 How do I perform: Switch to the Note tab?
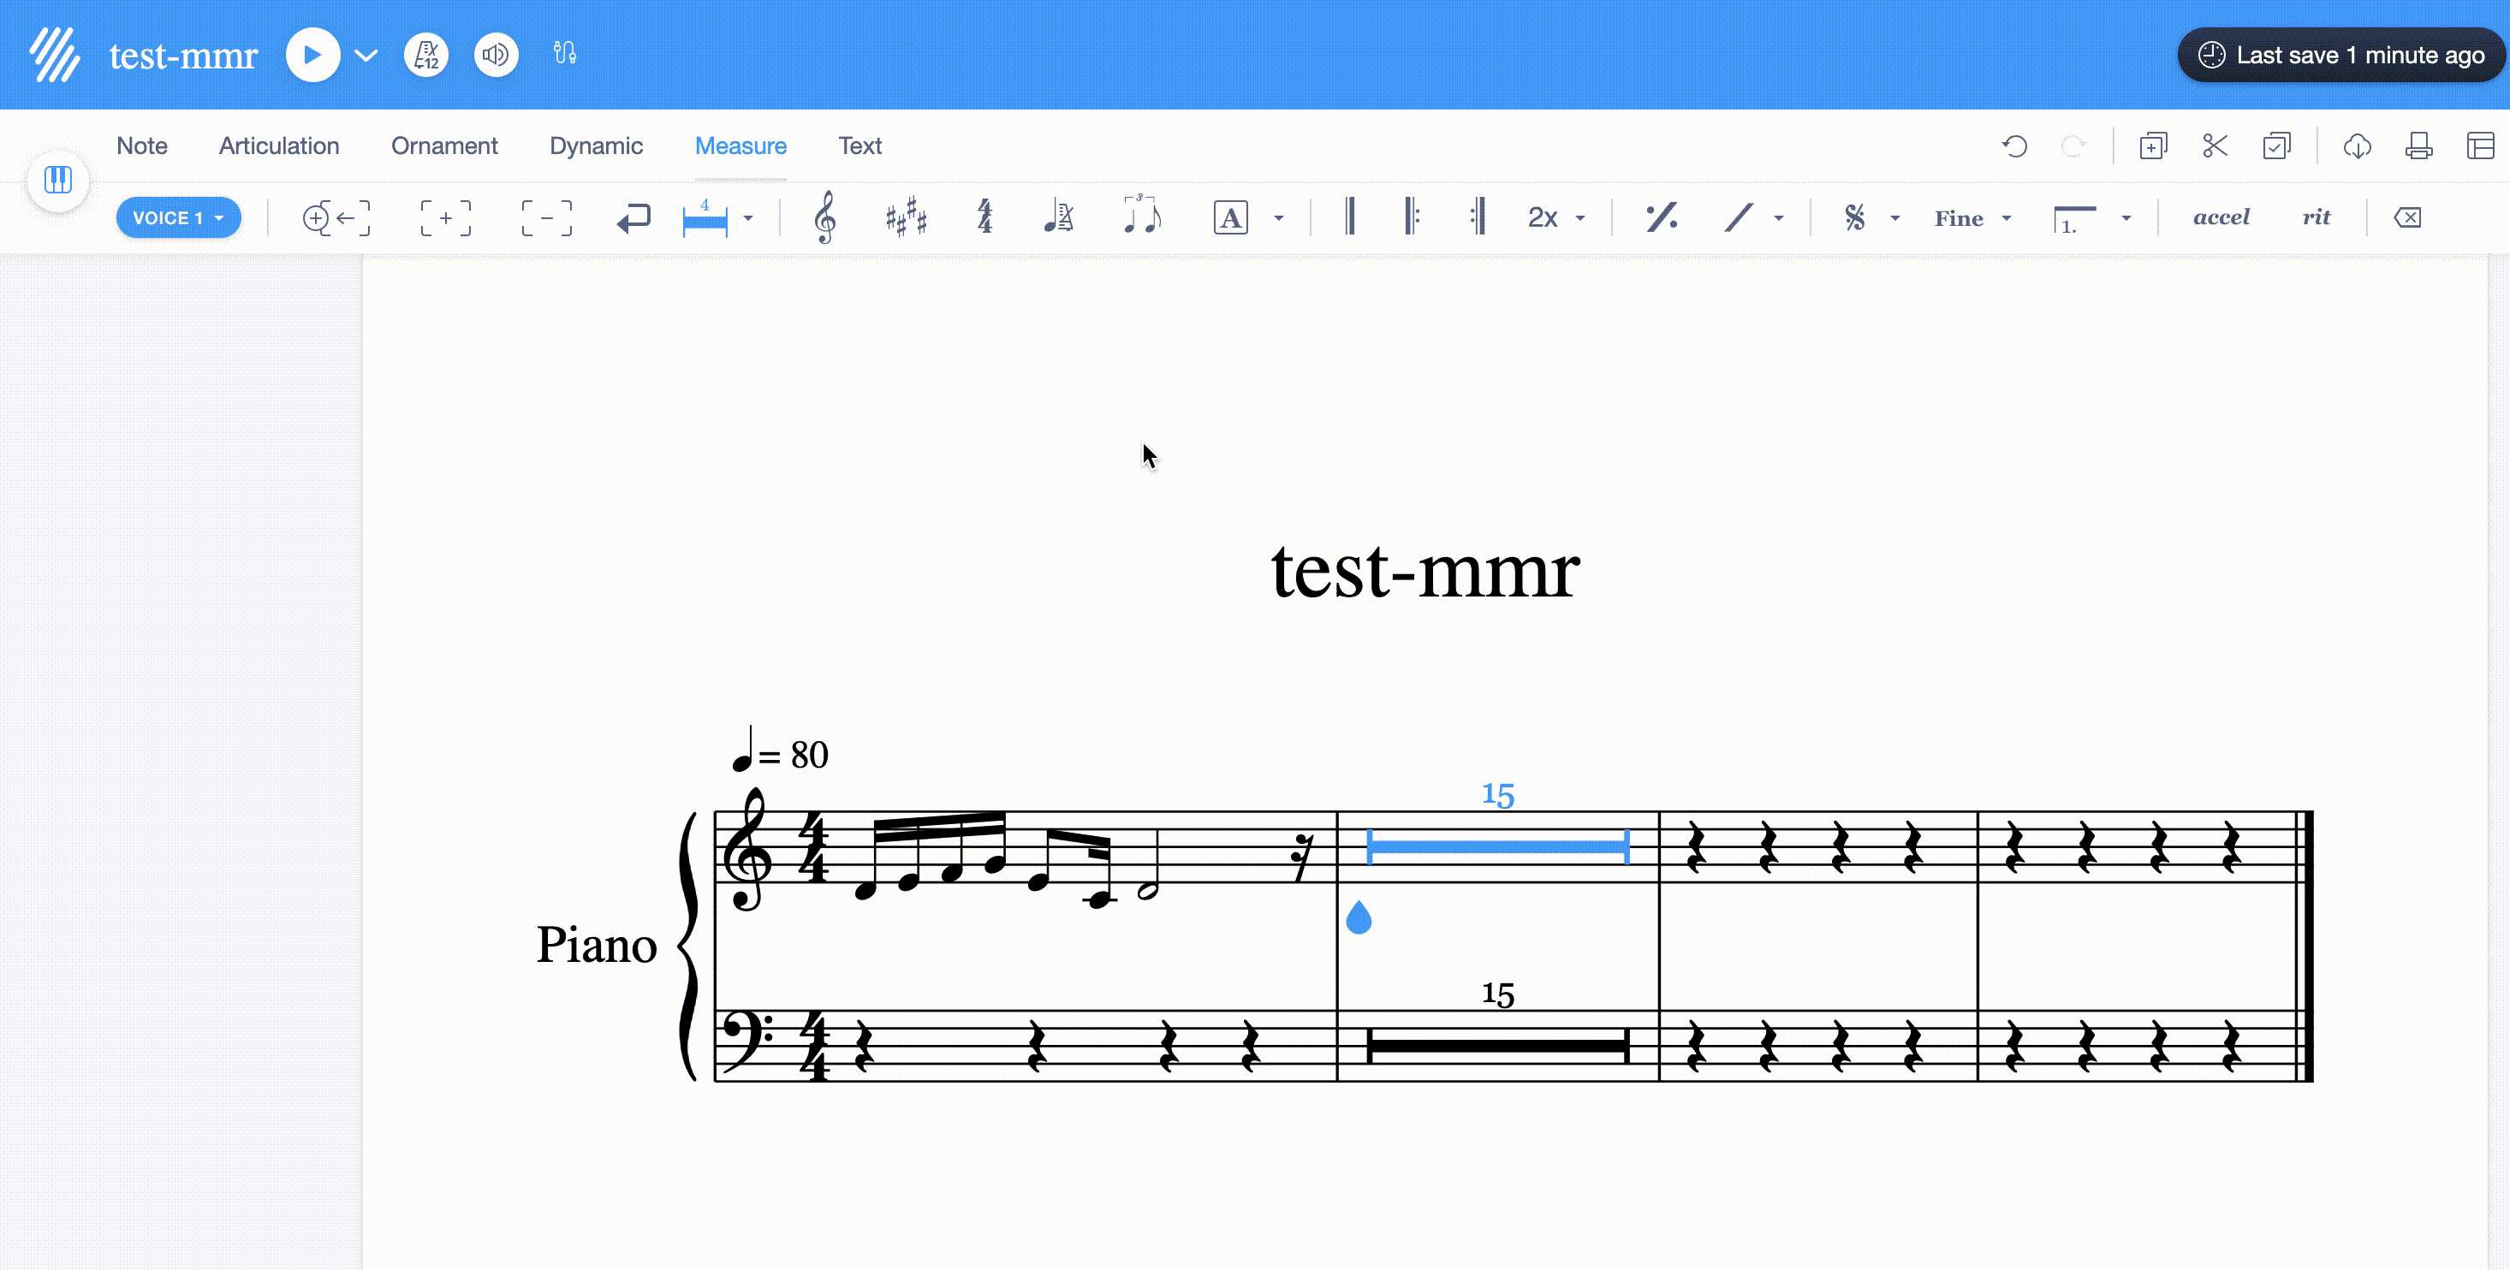click(142, 145)
